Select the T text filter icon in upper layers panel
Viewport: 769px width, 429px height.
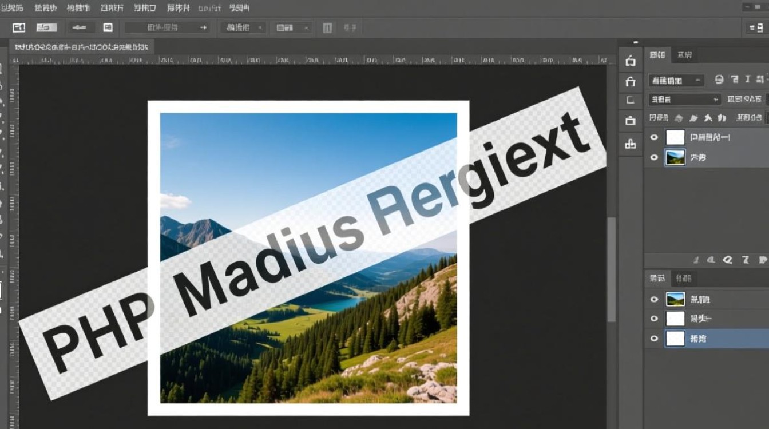click(734, 80)
